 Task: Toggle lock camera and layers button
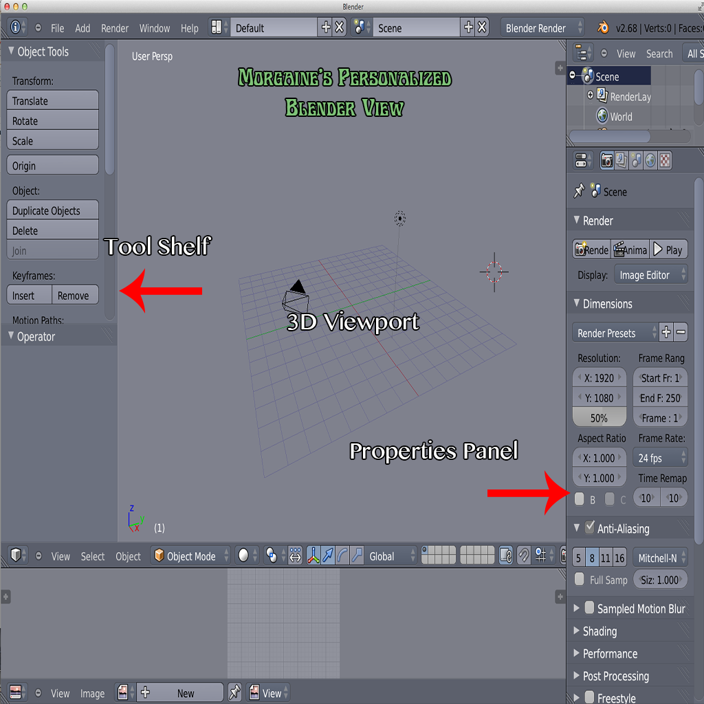coord(506,555)
